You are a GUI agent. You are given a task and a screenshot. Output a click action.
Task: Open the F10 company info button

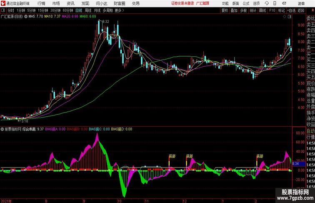(272, 10)
